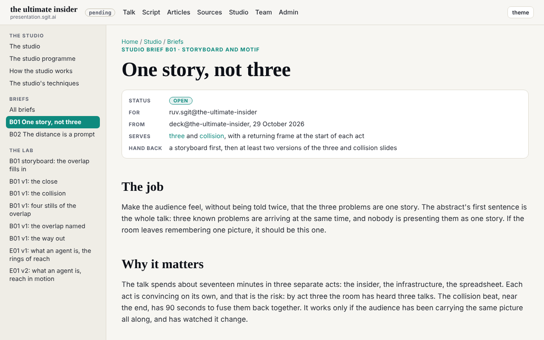Open Studio in top navigation
The width and height of the screenshot is (544, 340).
(x=238, y=12)
